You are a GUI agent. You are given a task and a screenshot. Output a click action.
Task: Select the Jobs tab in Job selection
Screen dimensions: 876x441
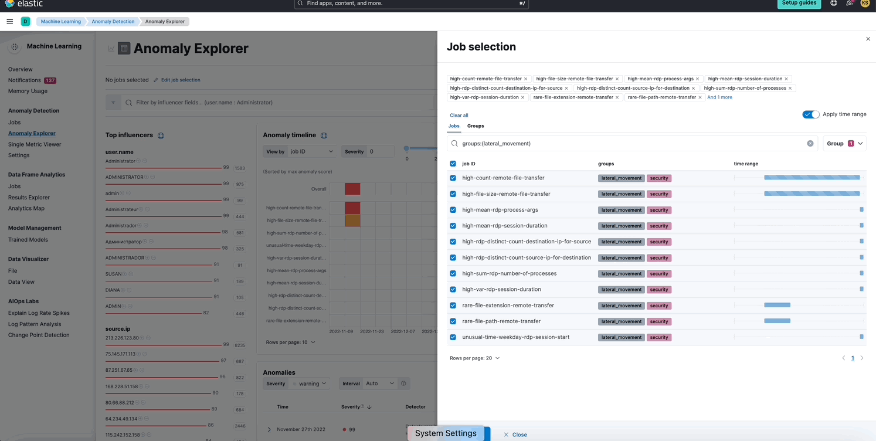click(454, 126)
